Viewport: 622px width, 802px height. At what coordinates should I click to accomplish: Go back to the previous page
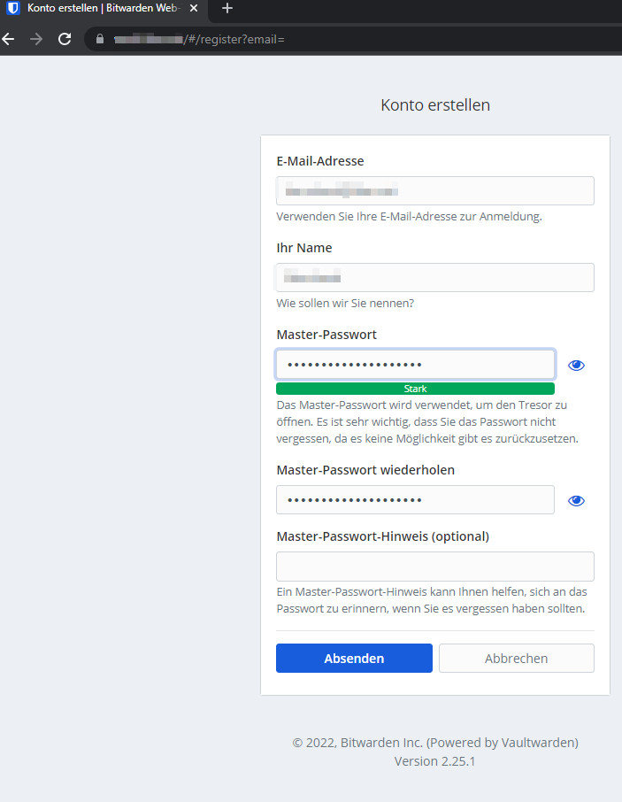click(x=8, y=39)
